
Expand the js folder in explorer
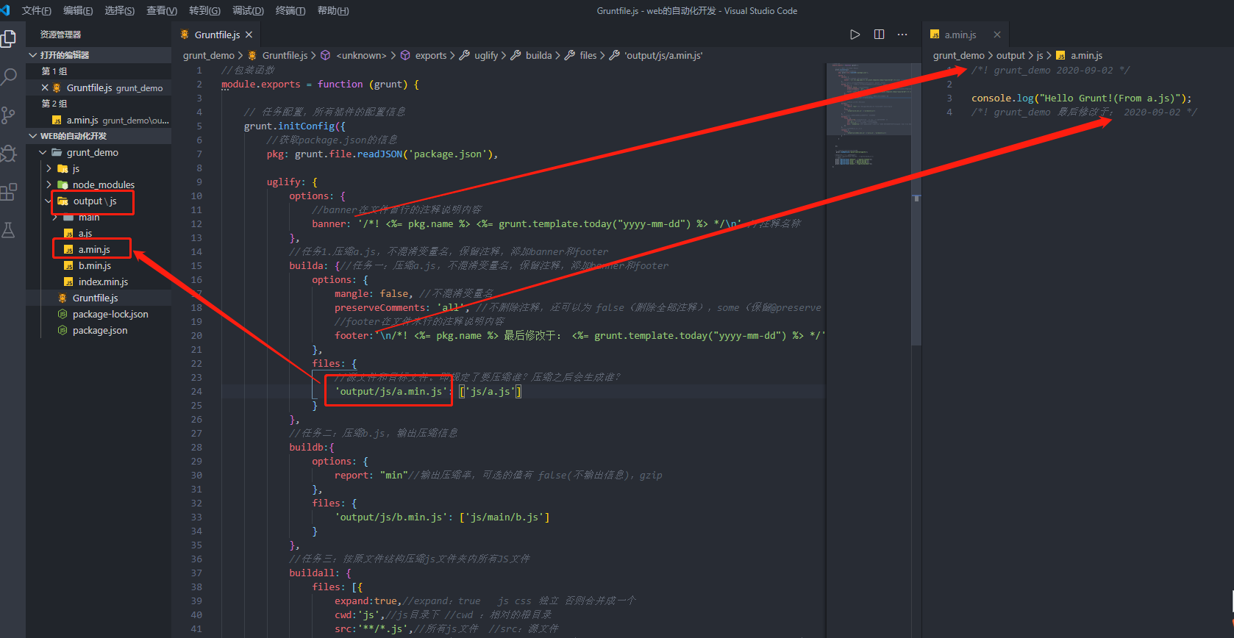tap(99, 168)
